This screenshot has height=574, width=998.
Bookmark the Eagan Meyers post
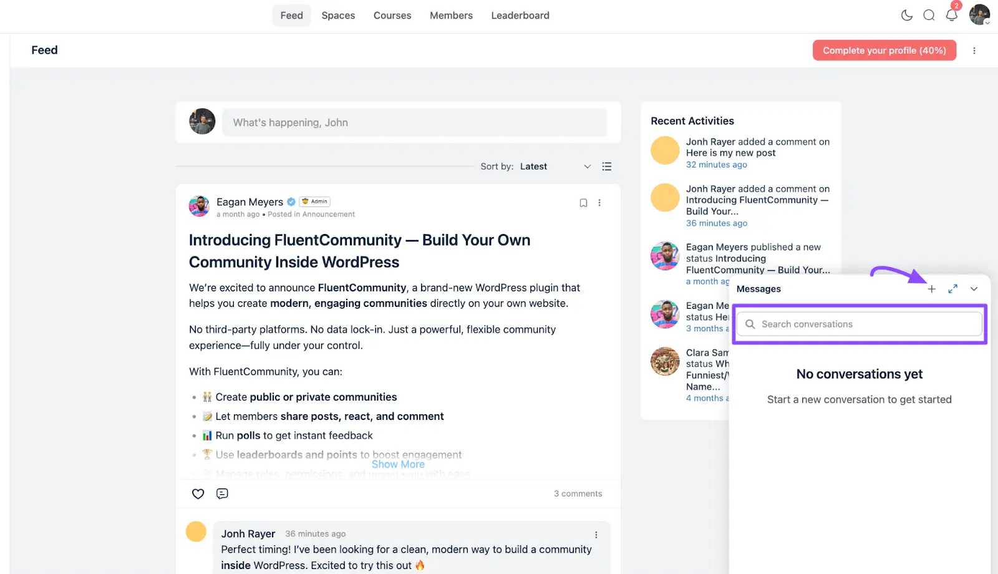[583, 203]
